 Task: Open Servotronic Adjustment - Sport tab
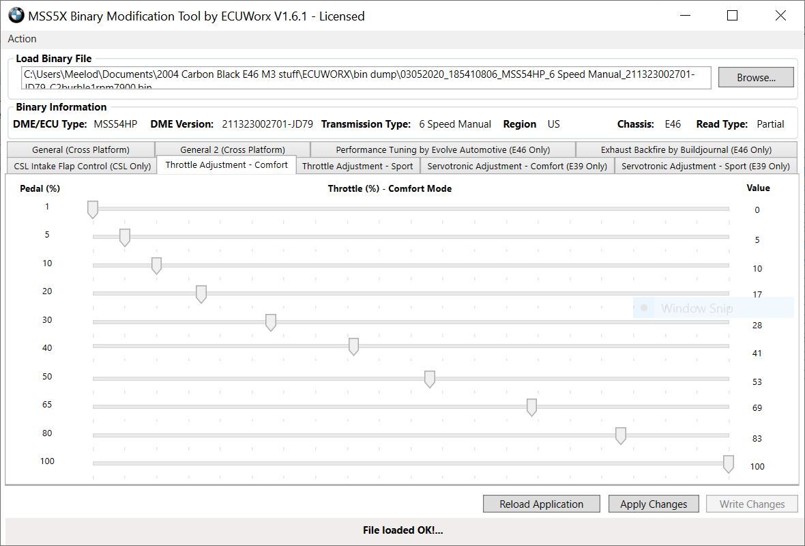(705, 166)
